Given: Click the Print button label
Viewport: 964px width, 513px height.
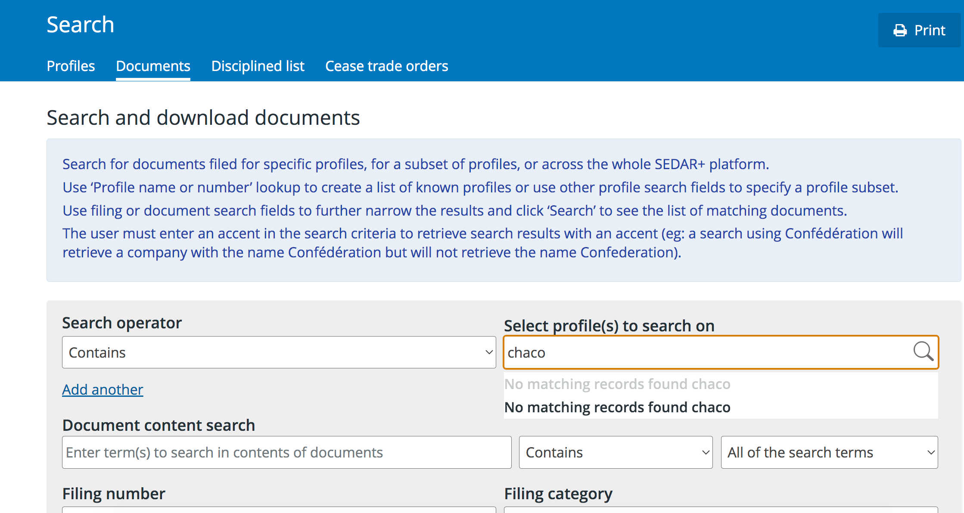Looking at the screenshot, I should point(930,31).
